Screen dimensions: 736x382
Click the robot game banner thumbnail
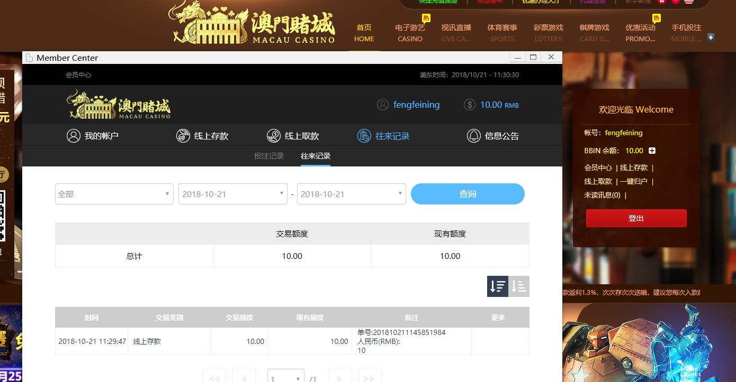coord(649,342)
